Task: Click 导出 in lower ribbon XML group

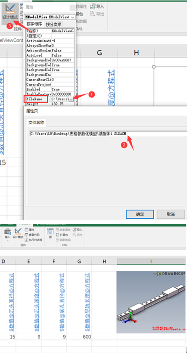Action: (77, 235)
